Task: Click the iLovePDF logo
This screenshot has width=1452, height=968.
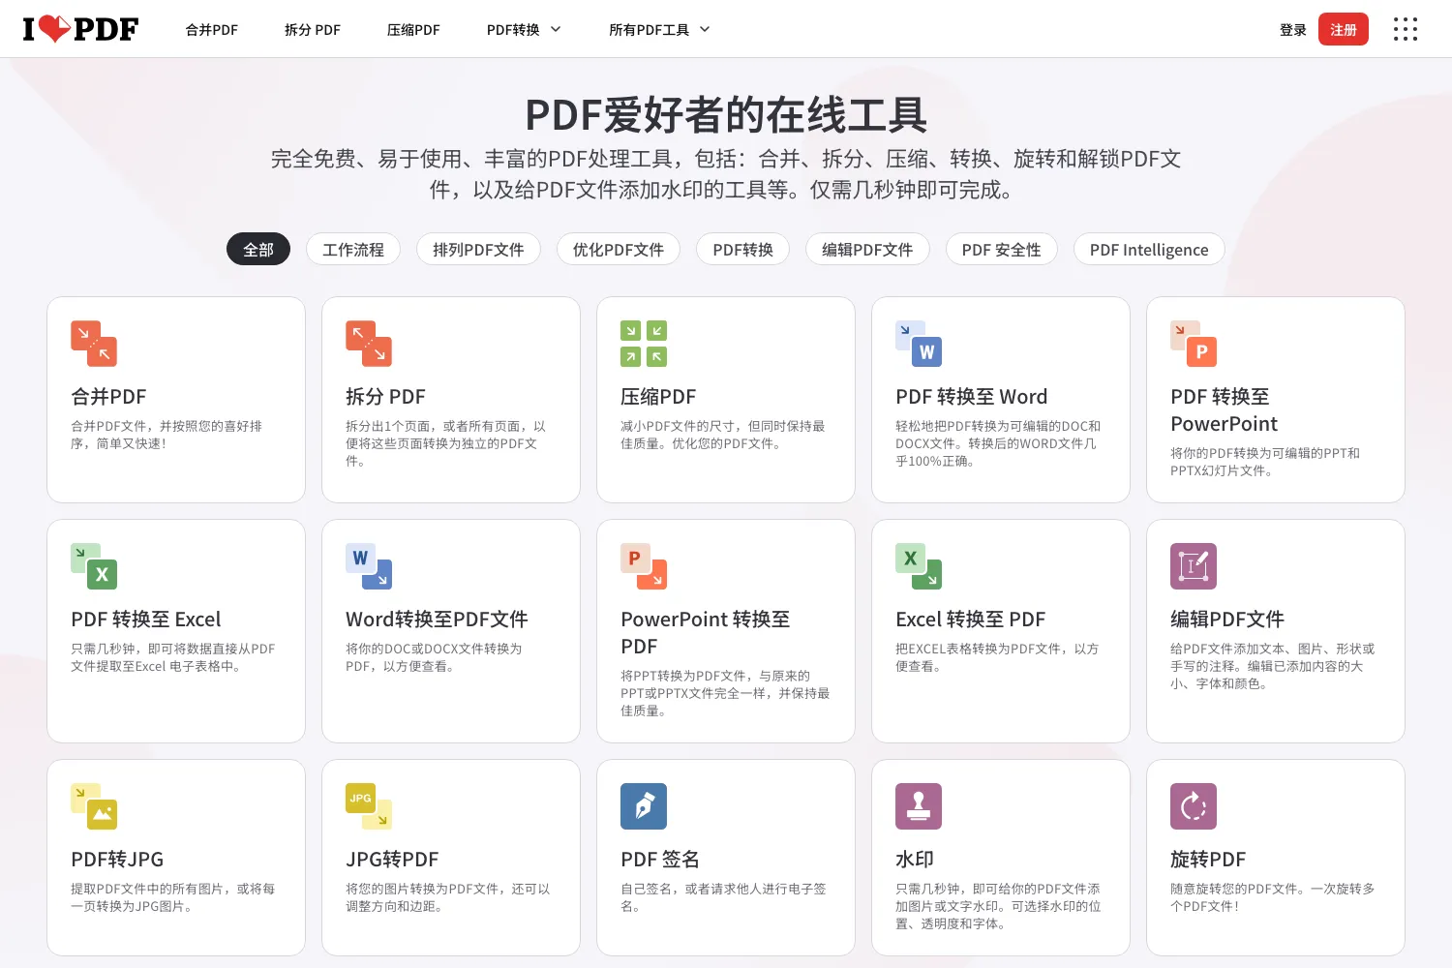Action: [80, 29]
